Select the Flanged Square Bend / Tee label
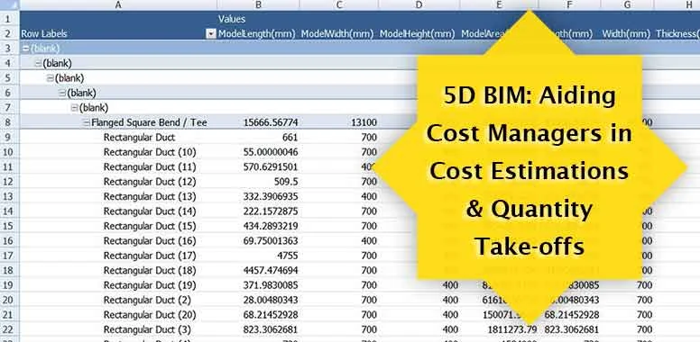The image size is (700, 342). coord(149,122)
